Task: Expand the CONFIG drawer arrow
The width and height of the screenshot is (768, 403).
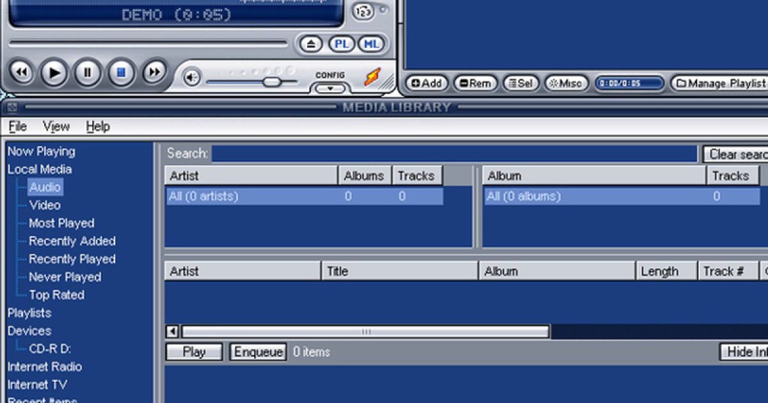Action: pyautogui.click(x=330, y=90)
